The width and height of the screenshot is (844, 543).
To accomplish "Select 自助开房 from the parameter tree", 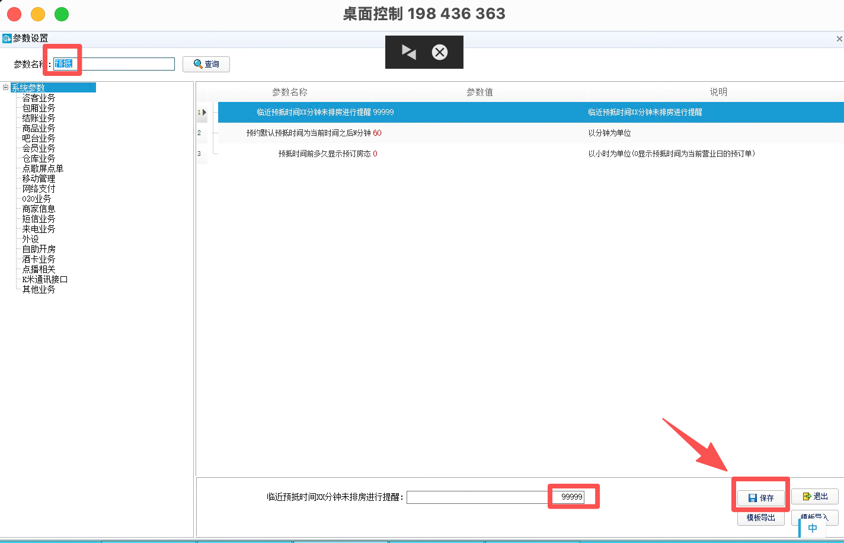I will coord(38,248).
